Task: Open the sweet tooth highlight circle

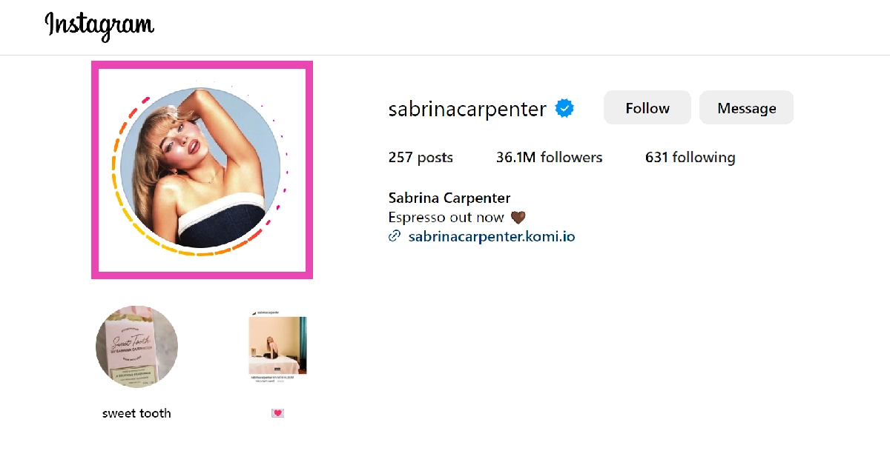Action: [x=137, y=347]
